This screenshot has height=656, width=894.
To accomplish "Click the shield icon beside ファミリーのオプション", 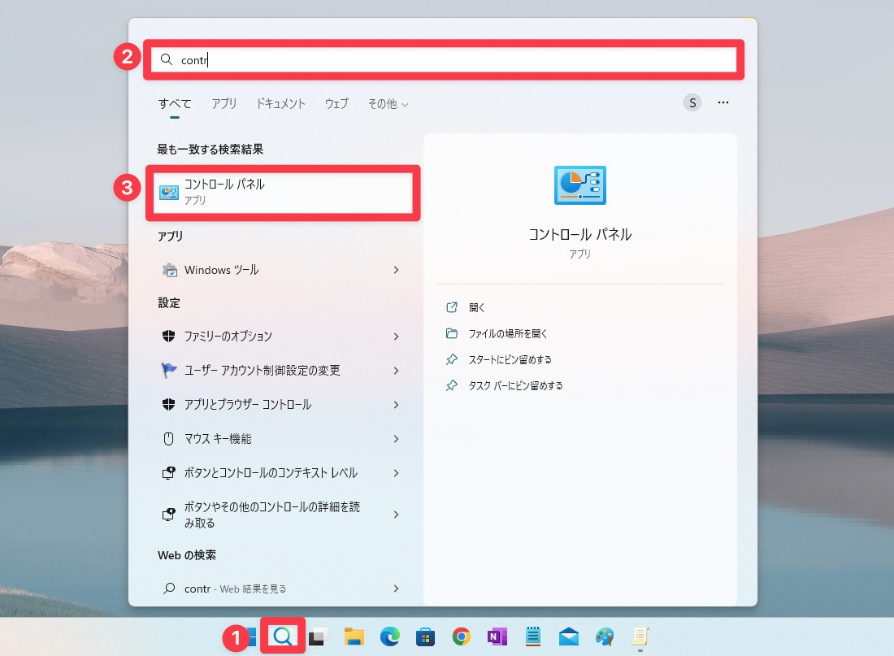I will tap(168, 336).
